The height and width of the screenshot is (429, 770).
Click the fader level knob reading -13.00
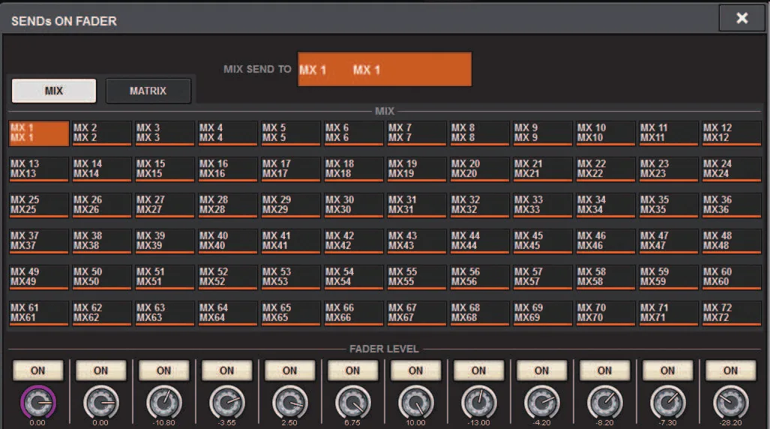pyautogui.click(x=479, y=403)
